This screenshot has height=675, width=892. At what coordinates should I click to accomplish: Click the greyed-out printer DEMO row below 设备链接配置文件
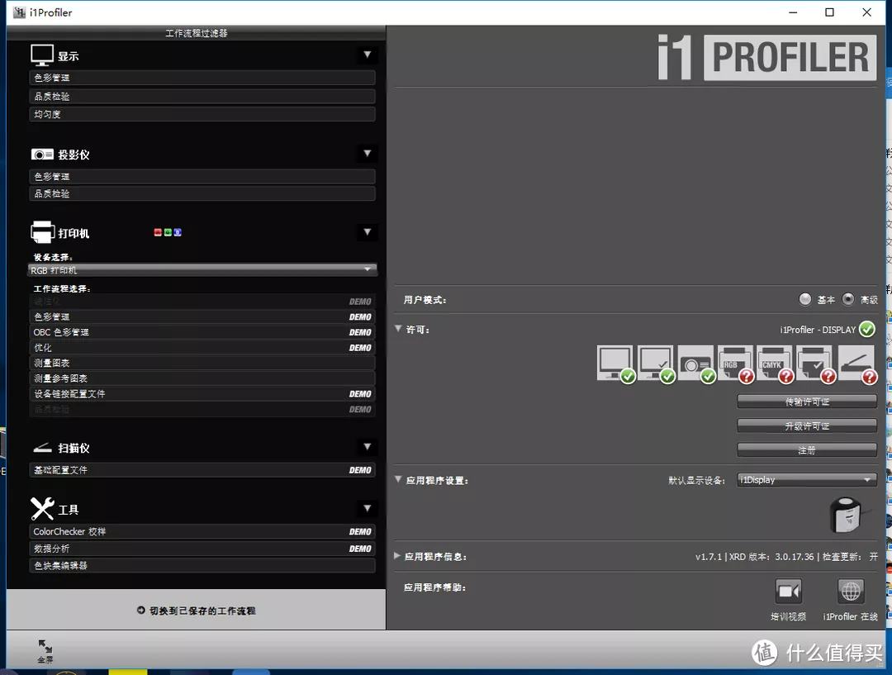(x=202, y=409)
